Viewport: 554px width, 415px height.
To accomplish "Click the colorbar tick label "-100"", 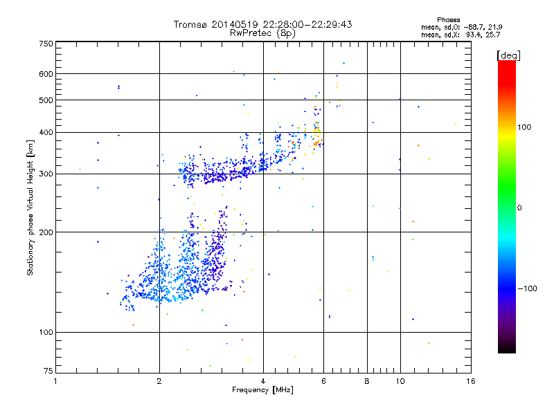I will pos(527,288).
